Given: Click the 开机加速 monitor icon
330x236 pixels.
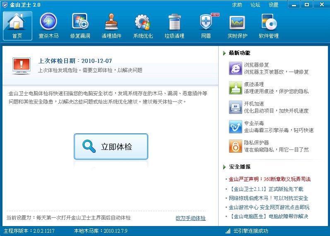Looking at the screenshot, I should 235,107.
